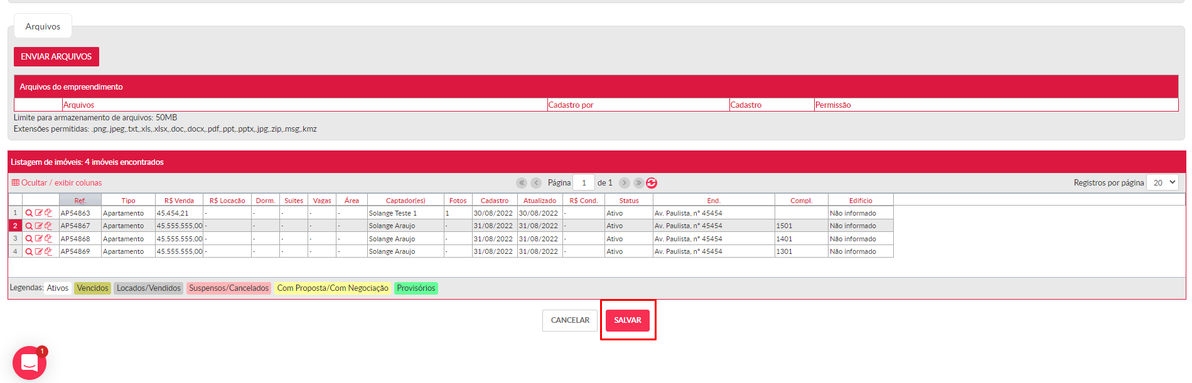This screenshot has width=1192, height=383.
Task: Click the table grid icon beside Ocultar
Action: 16,182
